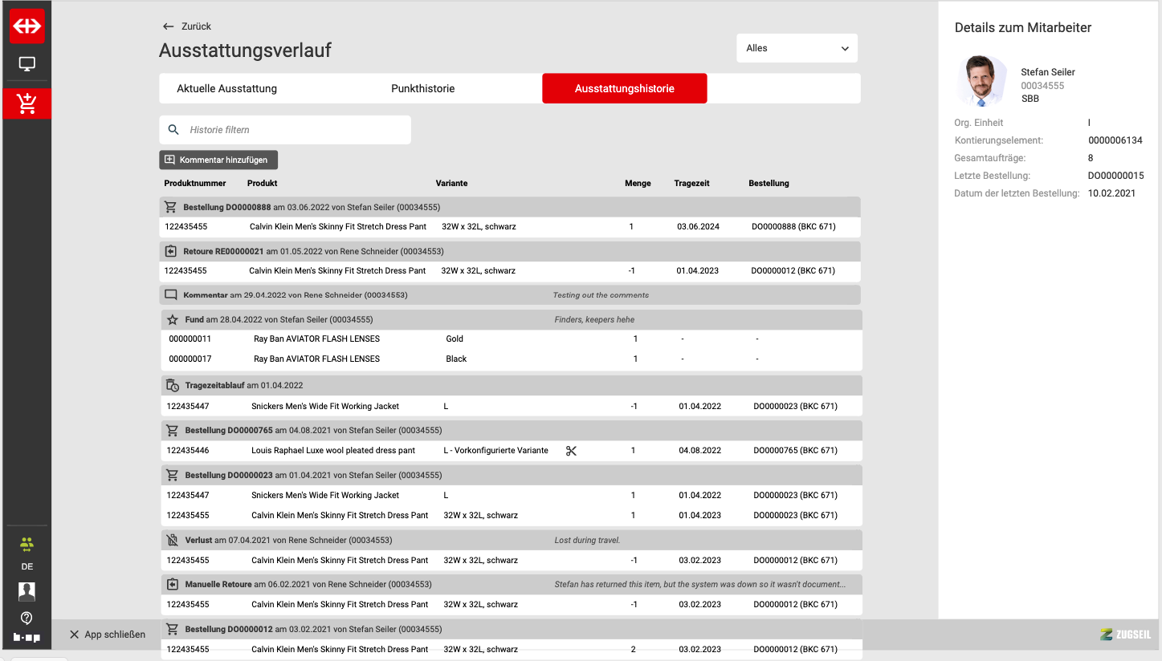Click the help question mark icon
This screenshot has height=661, width=1162.
[x=27, y=618]
